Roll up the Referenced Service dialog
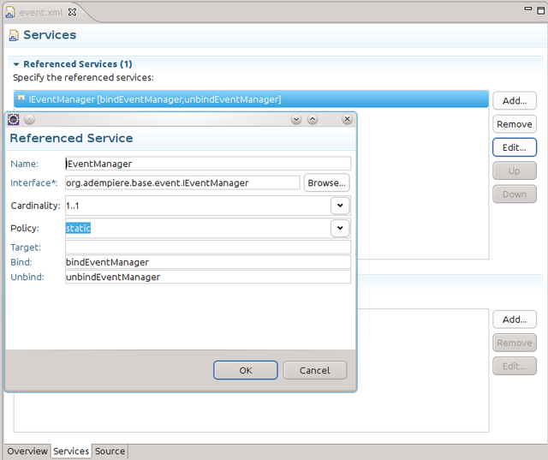Viewport: 548px width, 460px height. click(x=313, y=120)
